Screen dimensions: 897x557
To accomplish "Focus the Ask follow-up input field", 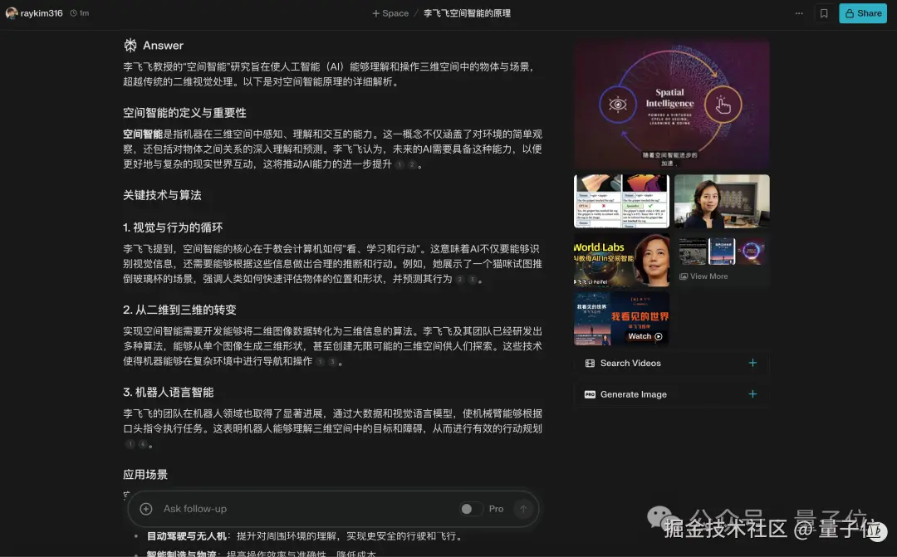I will pos(306,509).
